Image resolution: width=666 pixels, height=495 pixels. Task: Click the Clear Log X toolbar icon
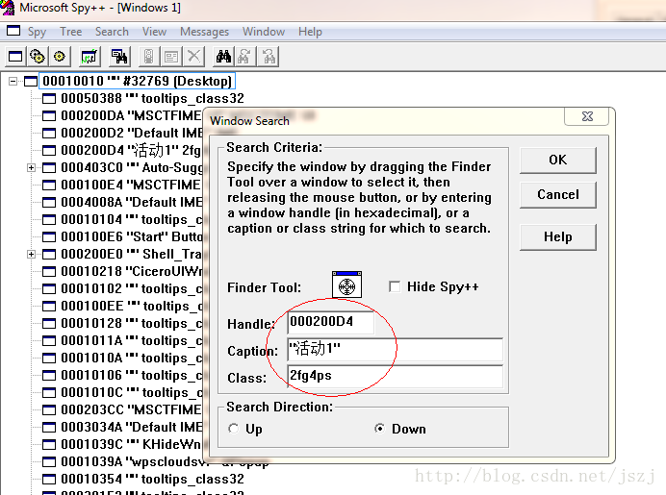click(193, 57)
